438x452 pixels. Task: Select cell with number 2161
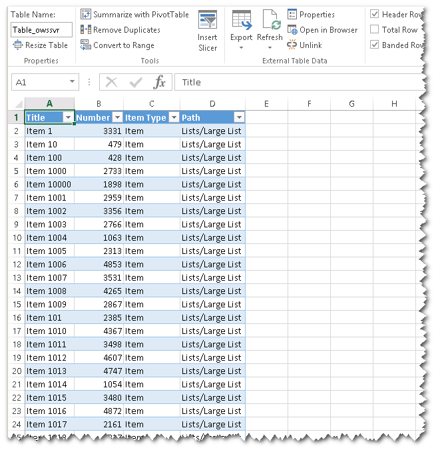point(99,424)
